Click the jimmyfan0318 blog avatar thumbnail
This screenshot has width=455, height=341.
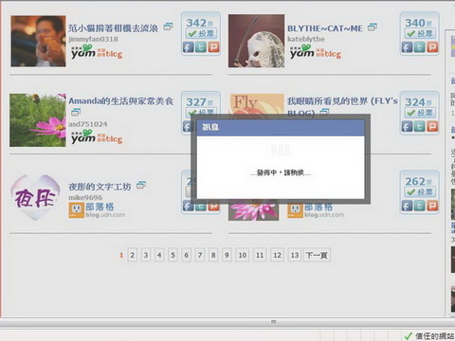point(38,41)
